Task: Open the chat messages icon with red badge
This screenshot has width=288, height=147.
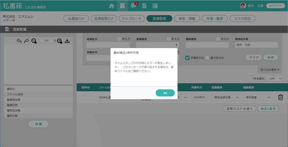Action: click(133, 6)
